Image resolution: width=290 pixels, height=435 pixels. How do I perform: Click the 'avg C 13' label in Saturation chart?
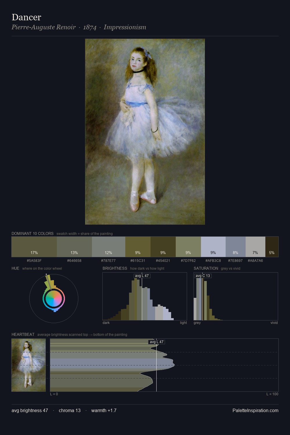[x=203, y=276]
